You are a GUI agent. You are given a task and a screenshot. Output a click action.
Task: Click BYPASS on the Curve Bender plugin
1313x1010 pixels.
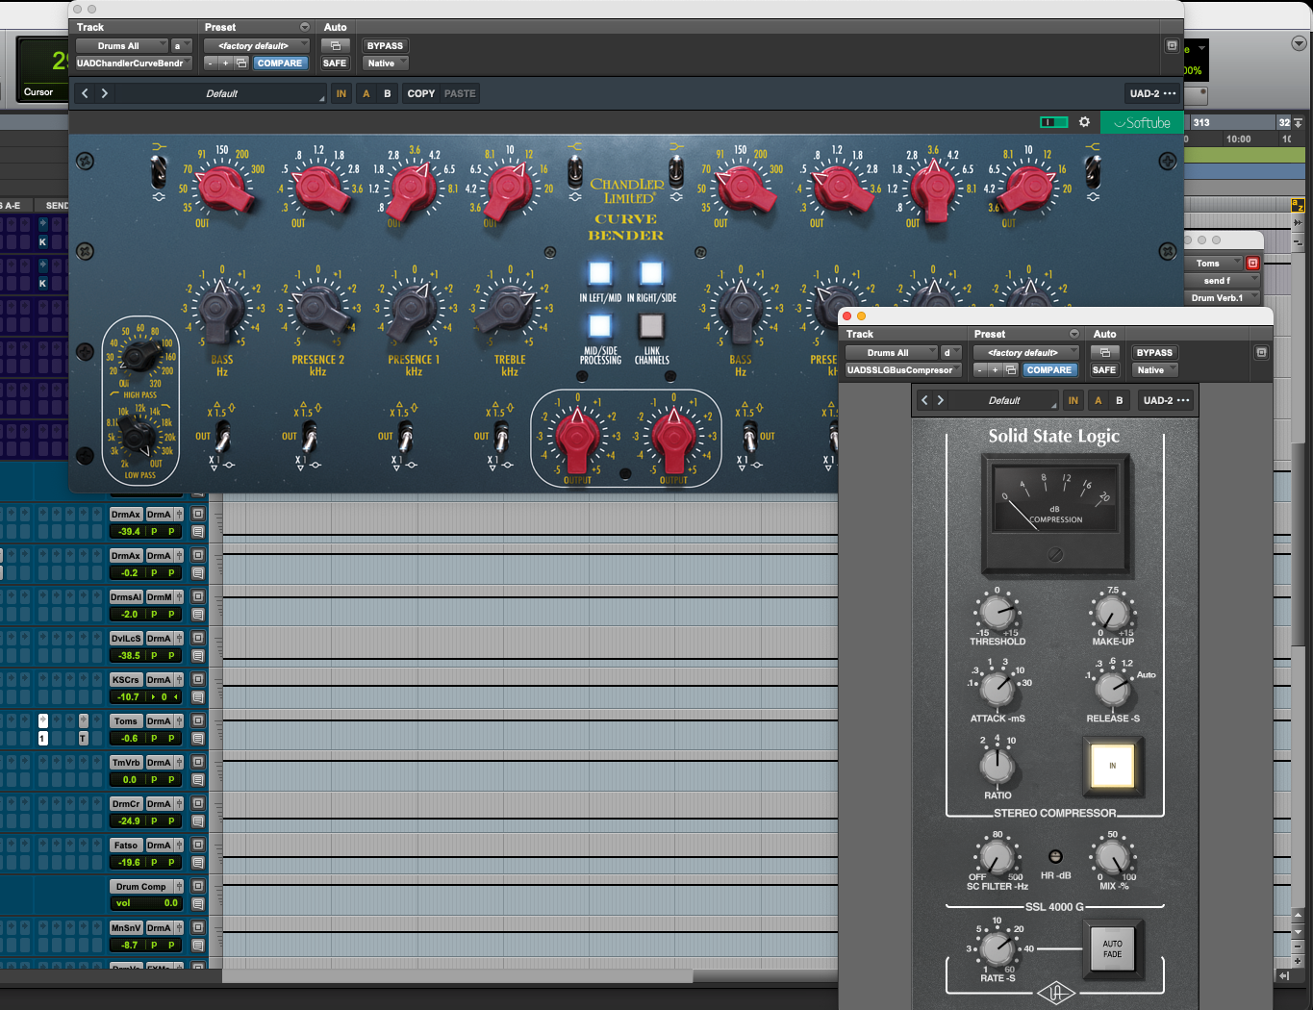384,45
